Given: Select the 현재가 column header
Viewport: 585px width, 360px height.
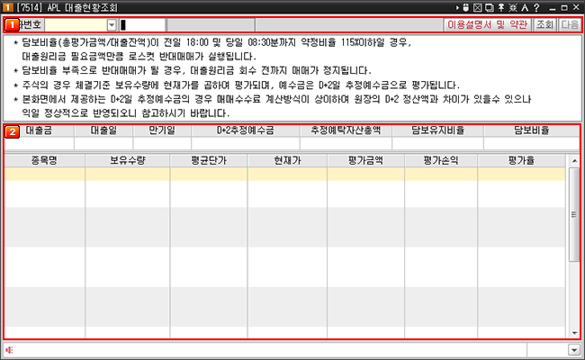Looking at the screenshot, I should point(286,160).
